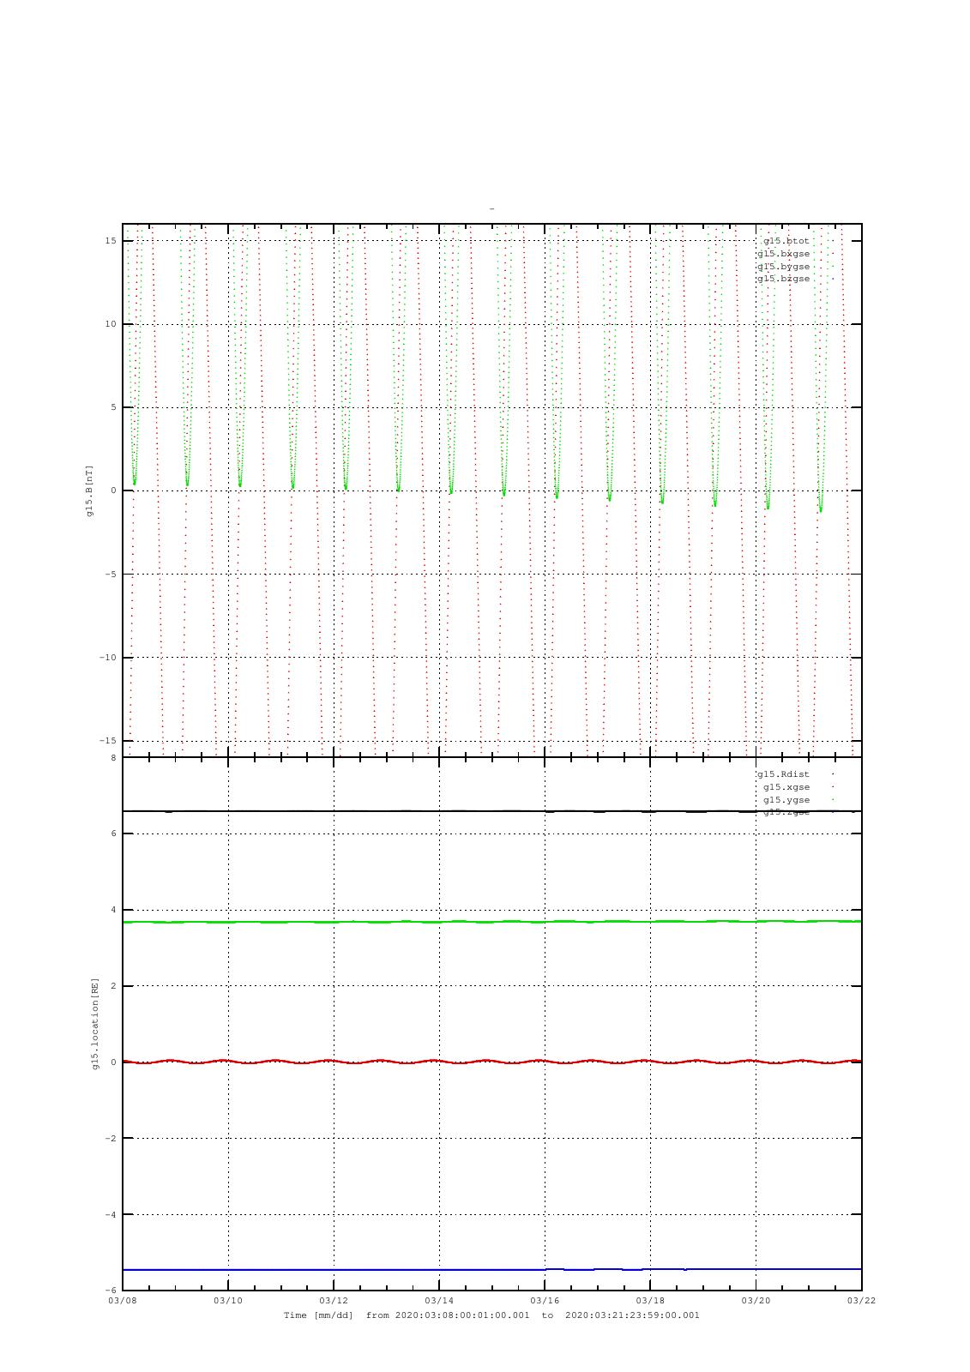The width and height of the screenshot is (970, 1372).
Task: Click the 15 tick on the g15.B axis
Action: tap(111, 241)
